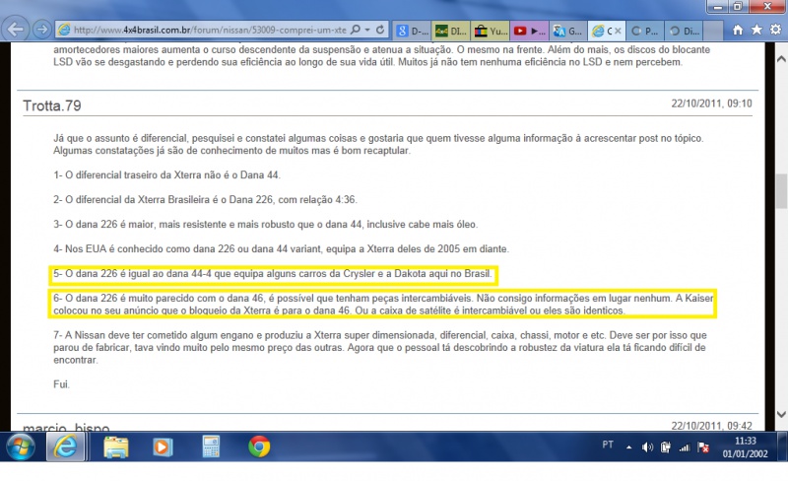This screenshot has height=481, width=788.
Task: Open the Windows Start menu orb
Action: tap(20, 447)
